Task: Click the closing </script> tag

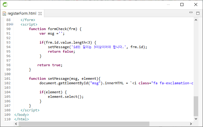Action: click(30, 110)
